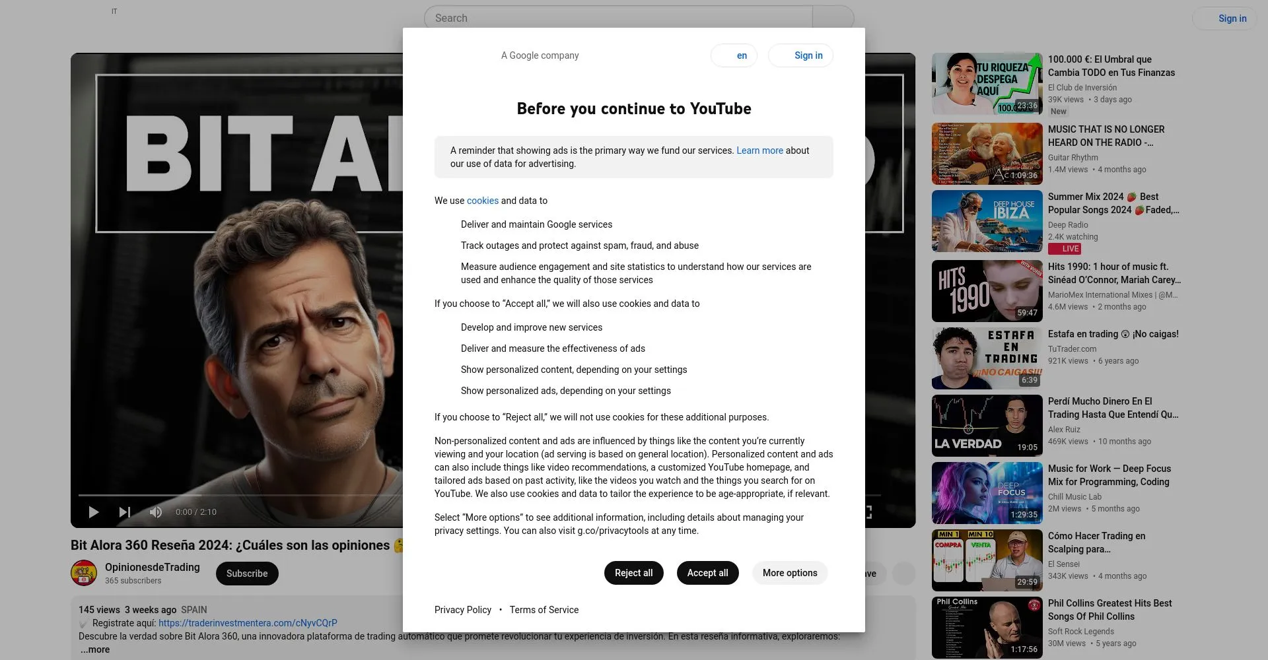The height and width of the screenshot is (660, 1268).
Task: Open 'Cómo Hacer Trading en Scalping' thumbnail
Action: coord(987,560)
